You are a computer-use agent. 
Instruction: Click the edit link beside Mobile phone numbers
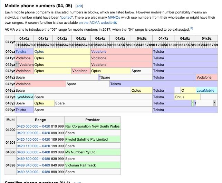(x=79, y=6)
